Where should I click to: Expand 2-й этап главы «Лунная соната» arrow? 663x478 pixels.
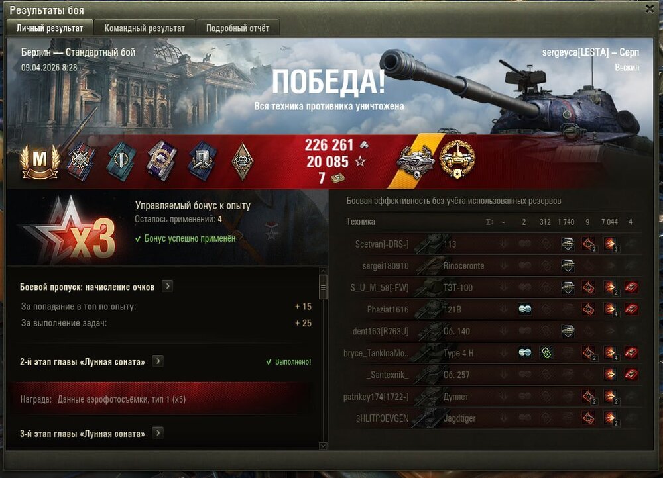point(158,361)
